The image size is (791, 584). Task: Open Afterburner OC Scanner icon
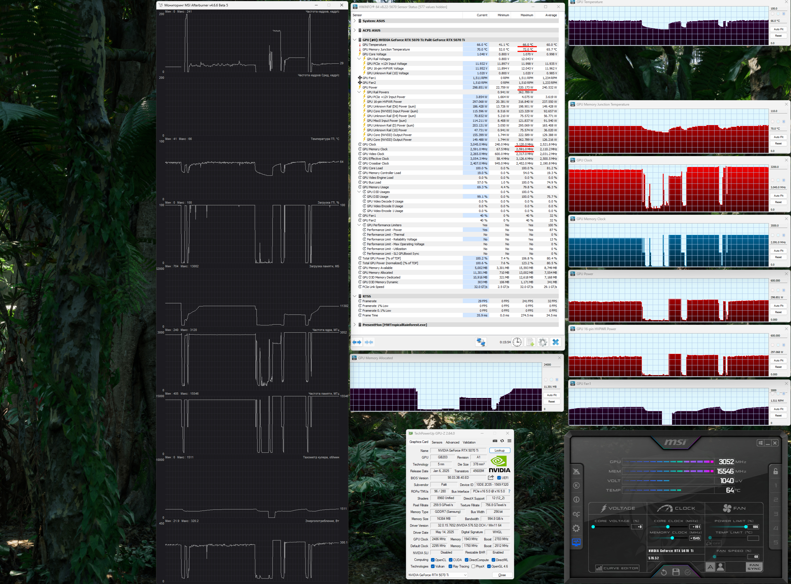coord(576,514)
